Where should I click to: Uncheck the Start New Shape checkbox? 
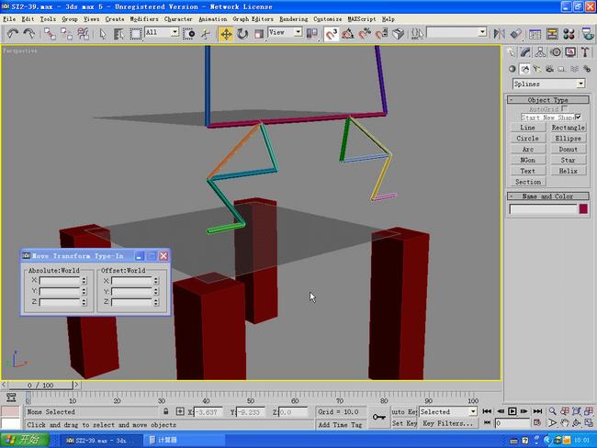pos(578,117)
